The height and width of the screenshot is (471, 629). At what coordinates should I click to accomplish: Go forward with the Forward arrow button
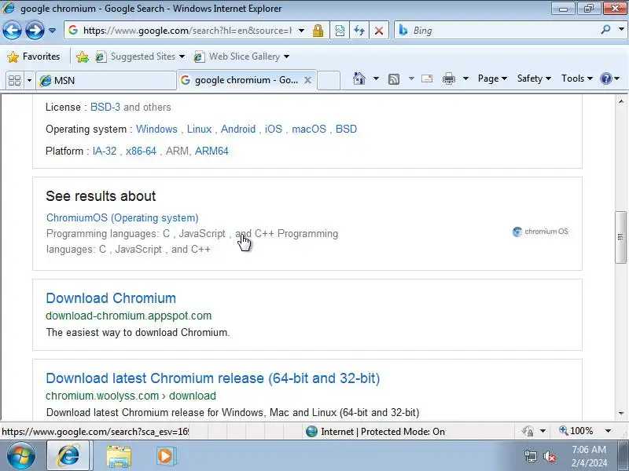[35, 31]
